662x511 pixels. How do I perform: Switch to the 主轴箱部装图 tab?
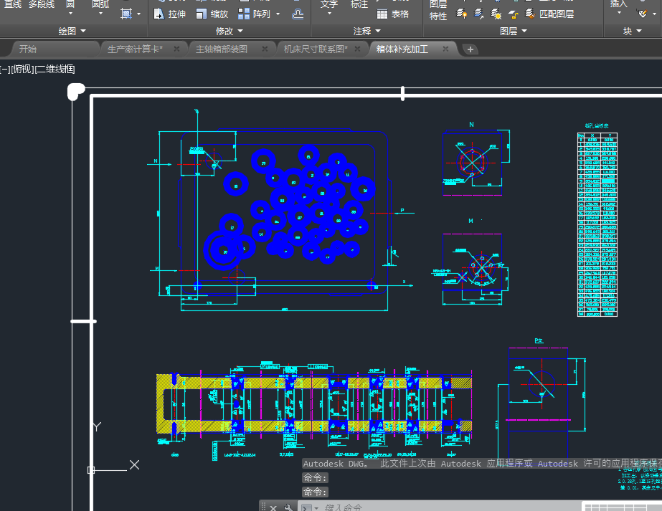pyautogui.click(x=221, y=49)
